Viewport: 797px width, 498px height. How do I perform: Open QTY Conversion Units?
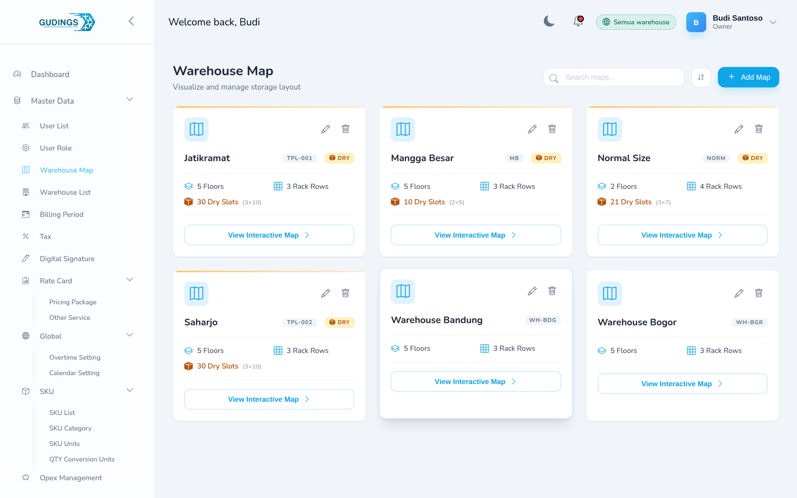pyautogui.click(x=82, y=459)
